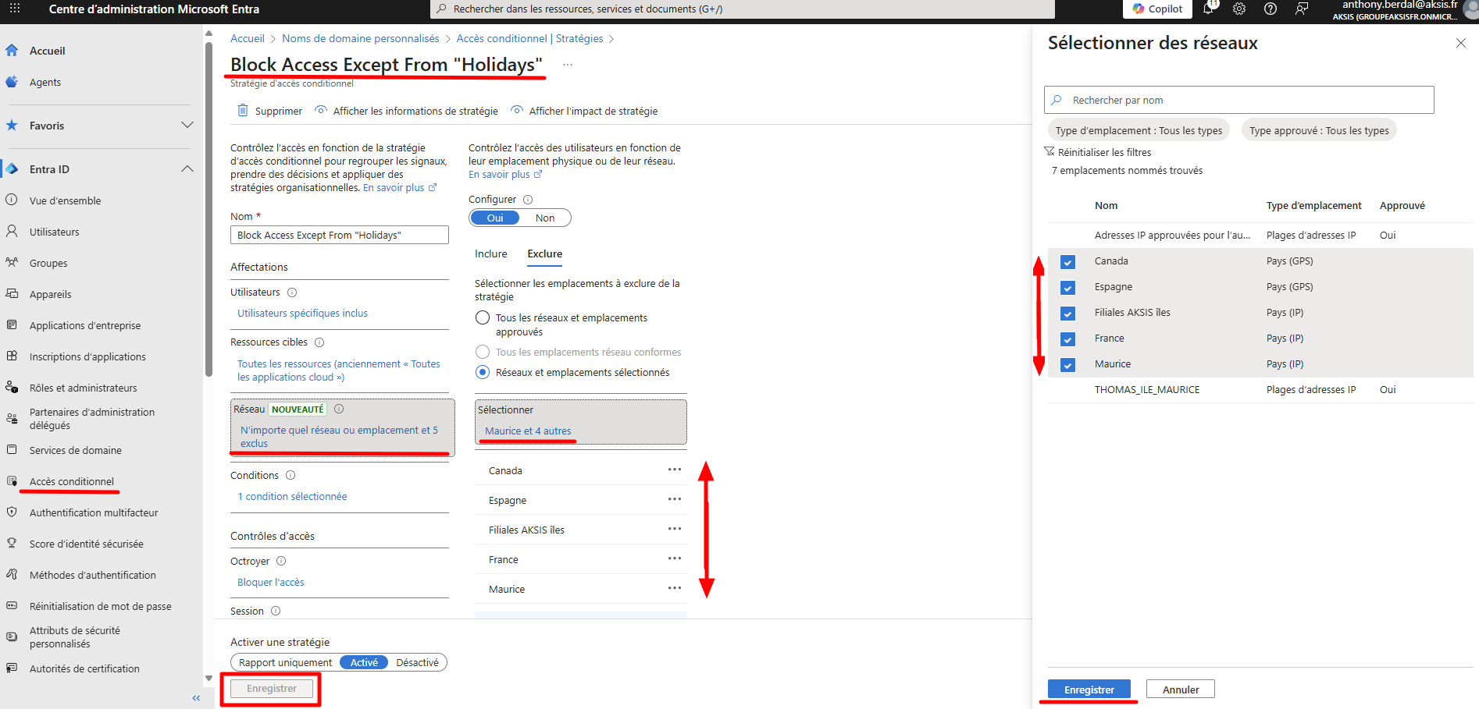Click the Supprimer trash button
Image resolution: width=1479 pixels, height=709 pixels.
coord(269,111)
